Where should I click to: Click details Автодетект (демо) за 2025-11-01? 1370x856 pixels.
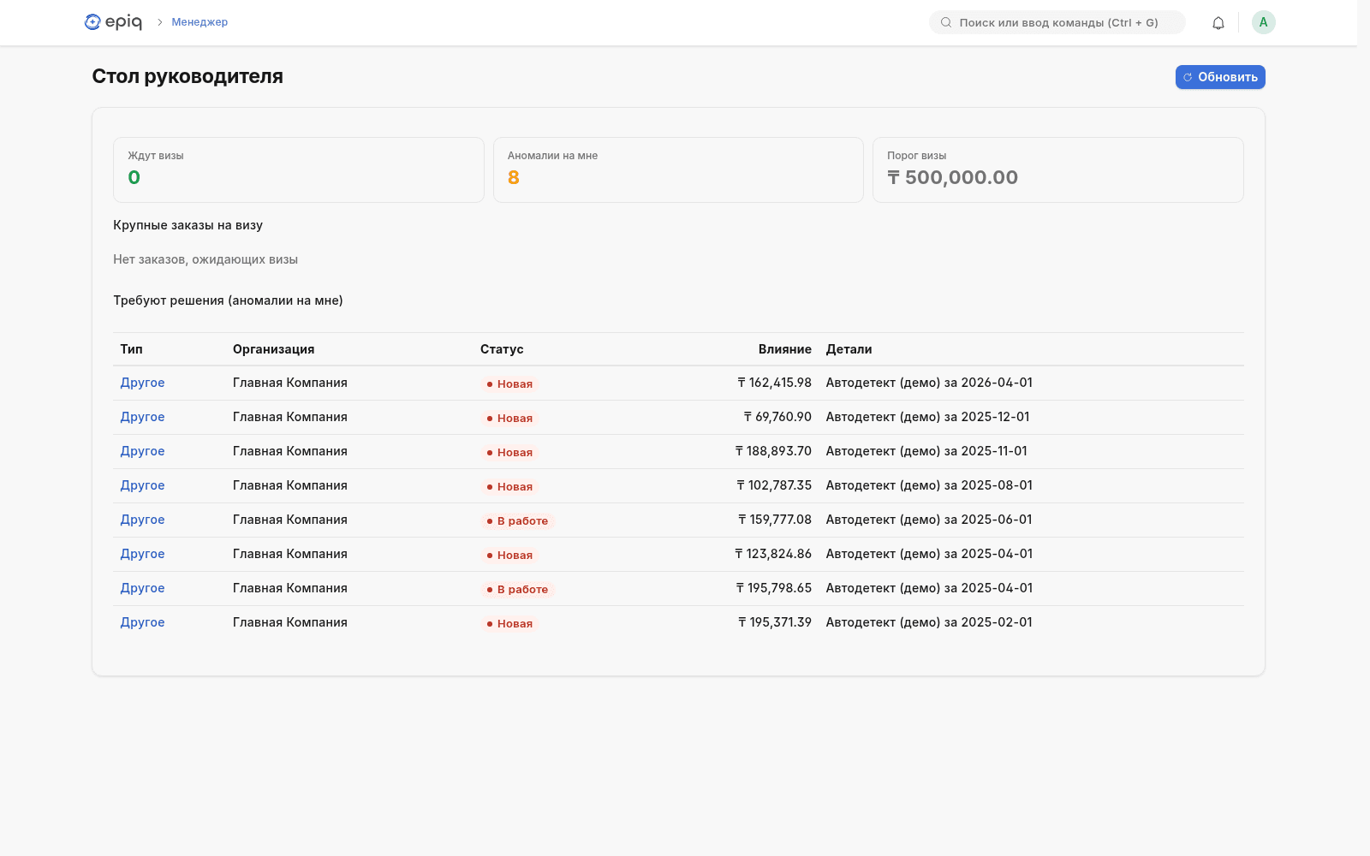926,451
